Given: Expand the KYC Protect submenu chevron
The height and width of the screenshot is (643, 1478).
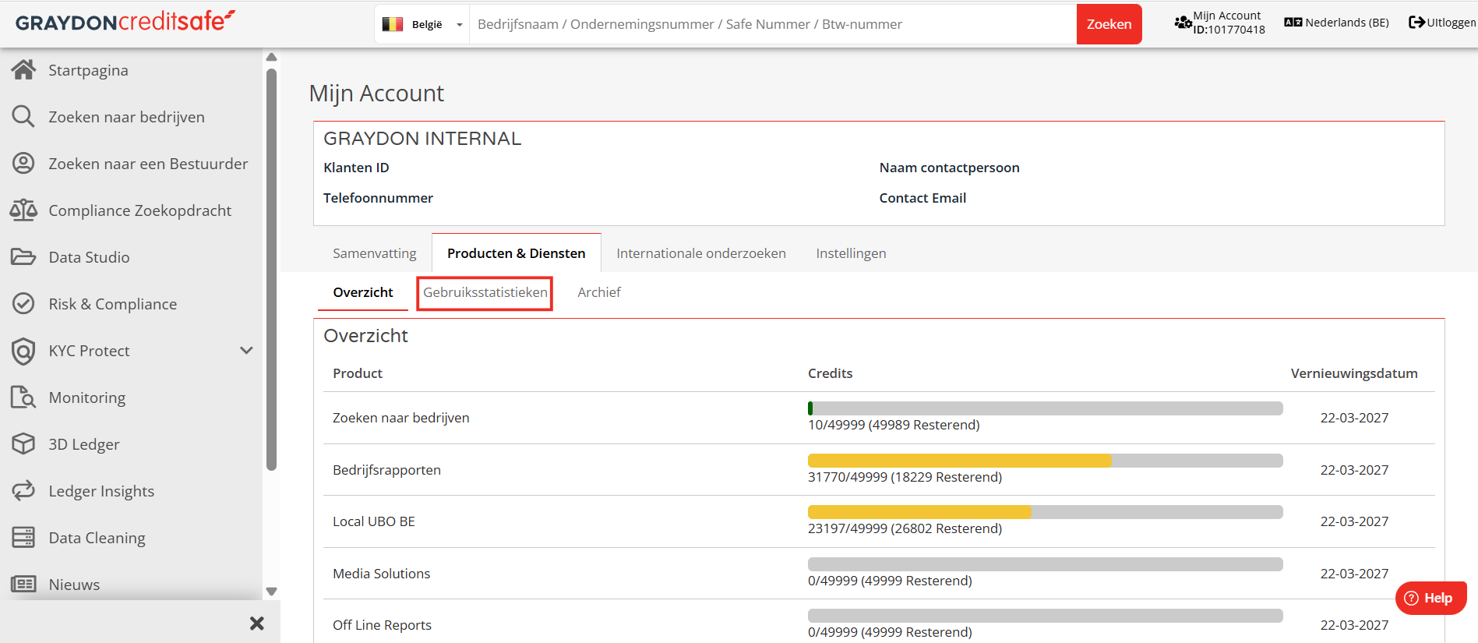Looking at the screenshot, I should pos(246,351).
